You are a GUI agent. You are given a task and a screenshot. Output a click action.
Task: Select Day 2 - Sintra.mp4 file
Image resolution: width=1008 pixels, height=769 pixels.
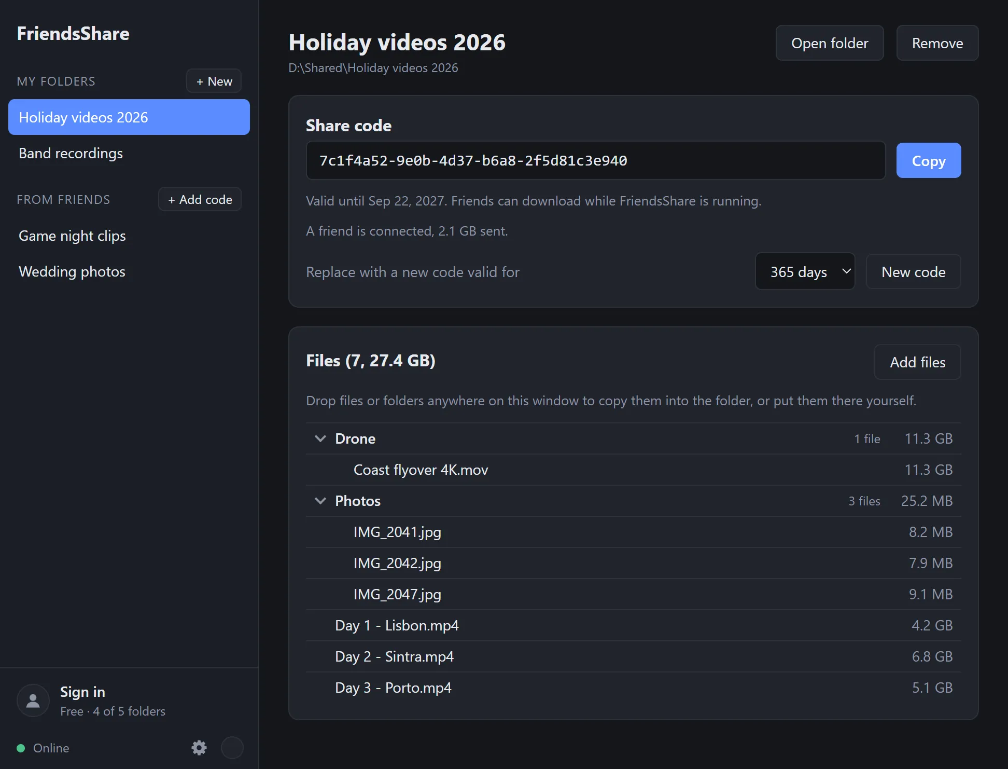(x=633, y=656)
